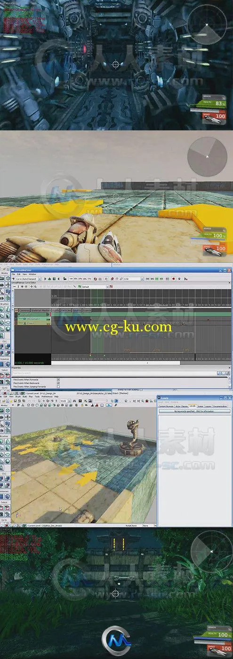Choose the Linear Staircase brush icon
Image resolution: width=233 pixels, height=659 pixels.
(x=1, y=455)
